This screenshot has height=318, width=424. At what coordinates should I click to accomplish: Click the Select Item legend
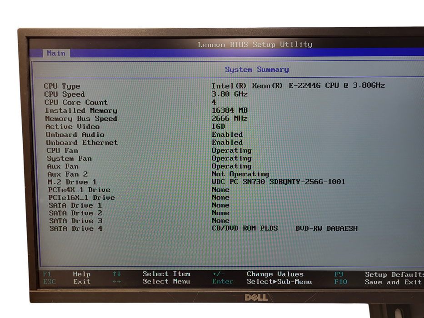coord(166,274)
